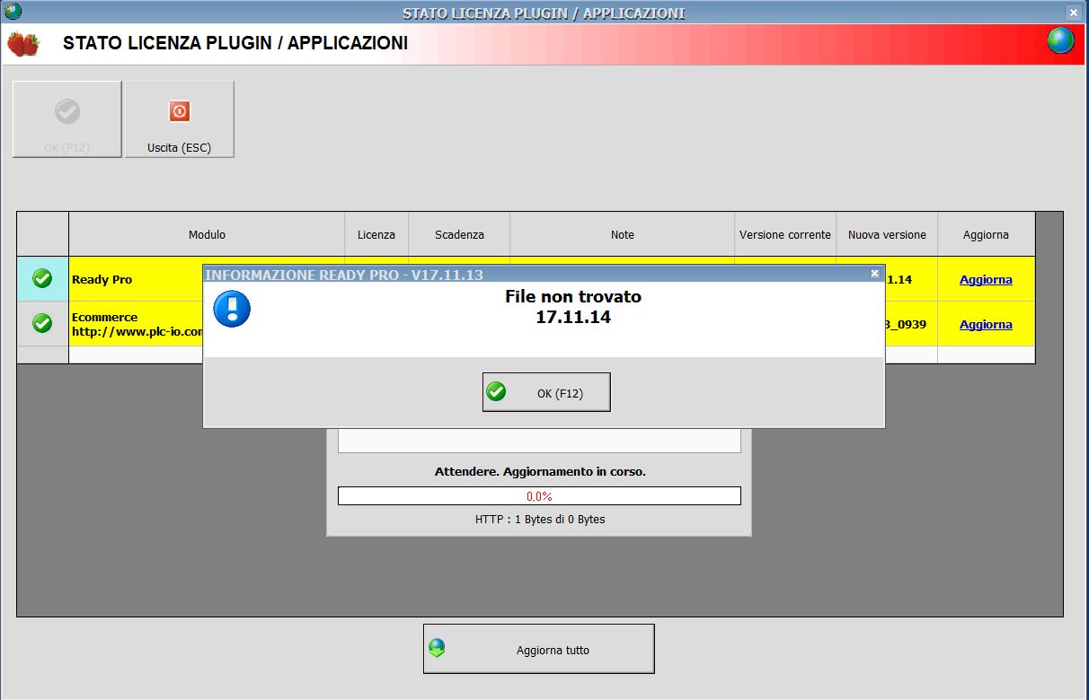Image resolution: width=1089 pixels, height=700 pixels.
Task: Click 'File non trovato' message text
Action: pos(573,296)
